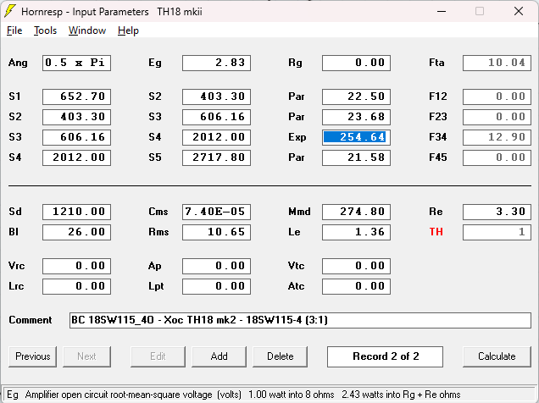The height and width of the screenshot is (403, 539).
Task: Select the Rms field with 10.65
Action: [217, 232]
